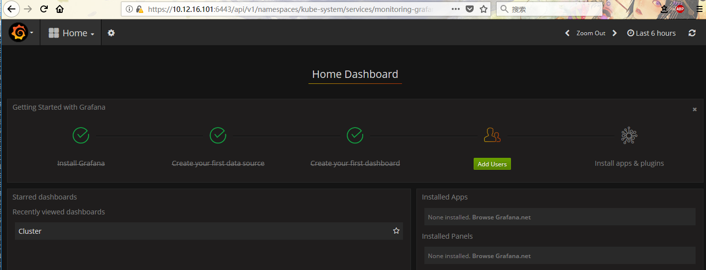
Task: Open Install Grafana step link
Action: coord(81,163)
